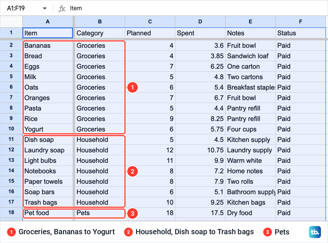
Task: Click the Home notes cell
Action: click(x=250, y=171)
